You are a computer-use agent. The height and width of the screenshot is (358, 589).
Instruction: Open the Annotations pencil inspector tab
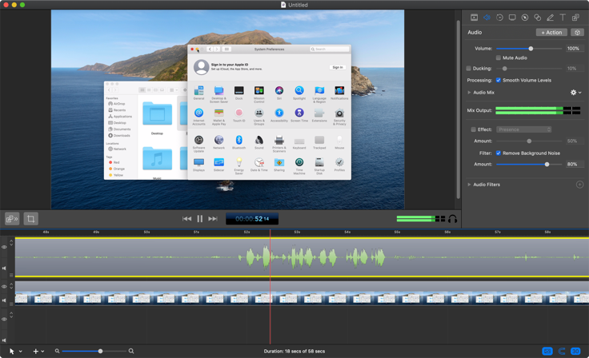550,18
